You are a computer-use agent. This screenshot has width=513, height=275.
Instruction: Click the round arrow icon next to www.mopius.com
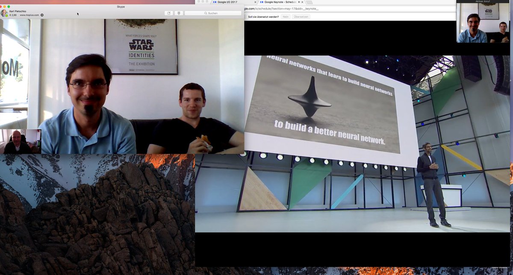(42, 15)
